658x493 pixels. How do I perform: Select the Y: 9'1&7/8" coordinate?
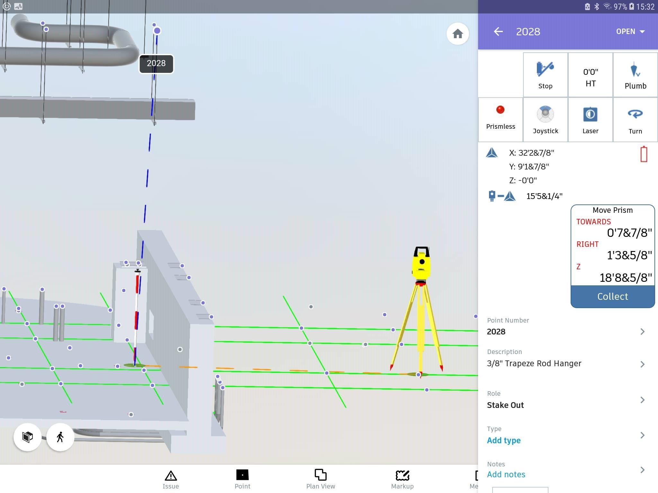coord(529,167)
